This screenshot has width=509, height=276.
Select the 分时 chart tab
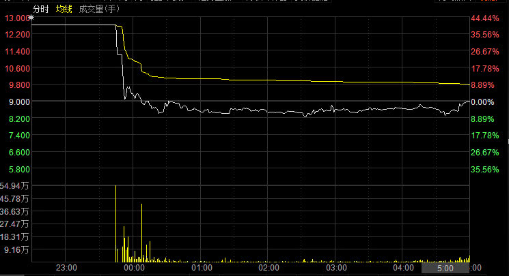click(x=41, y=9)
